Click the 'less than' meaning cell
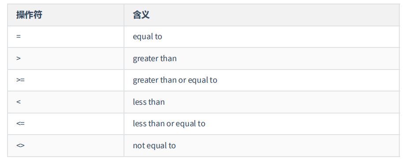The height and width of the screenshot is (161, 409). tap(262, 102)
